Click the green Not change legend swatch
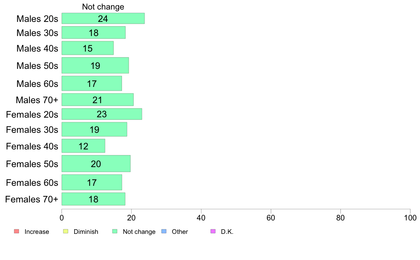The height and width of the screenshot is (260, 420). [x=115, y=231]
